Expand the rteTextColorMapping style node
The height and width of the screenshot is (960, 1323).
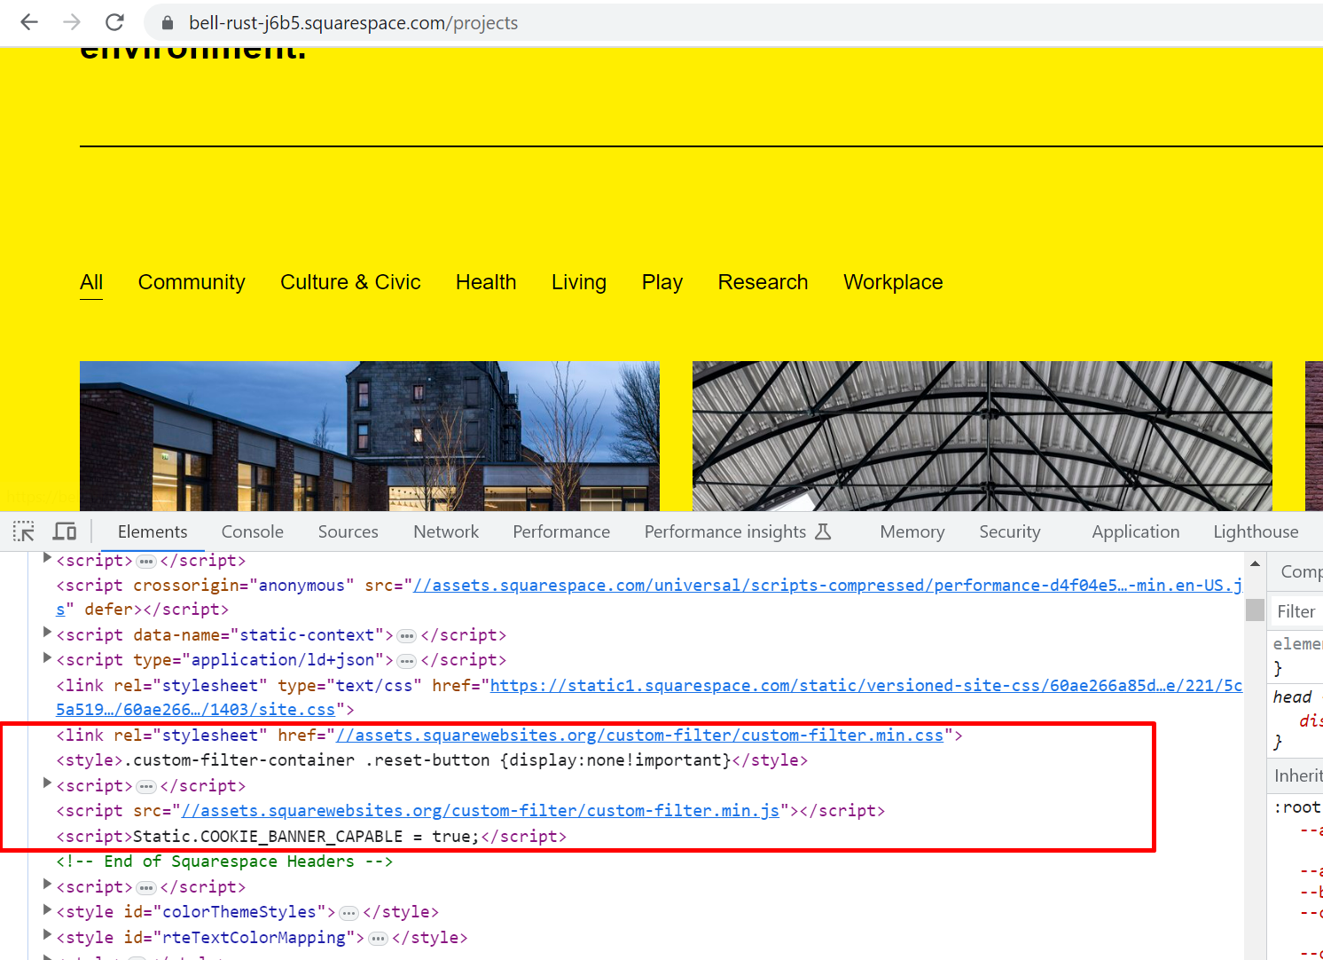(x=47, y=935)
